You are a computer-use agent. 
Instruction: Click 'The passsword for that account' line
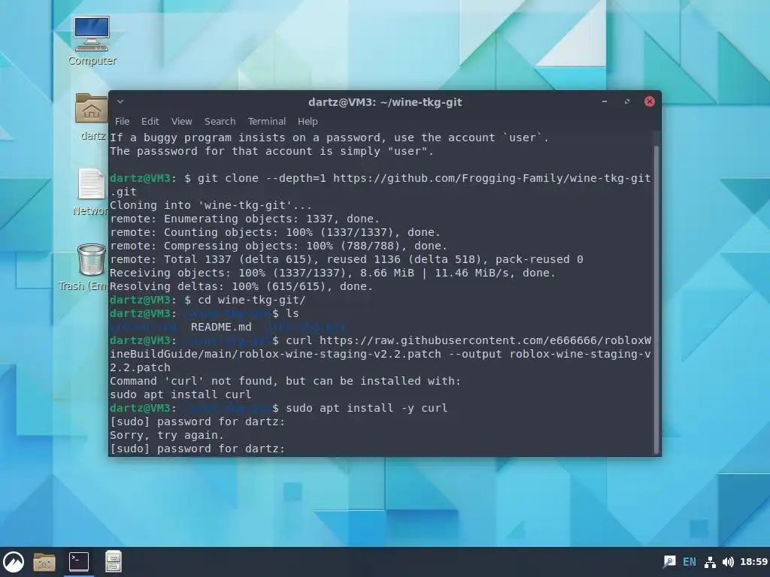271,151
